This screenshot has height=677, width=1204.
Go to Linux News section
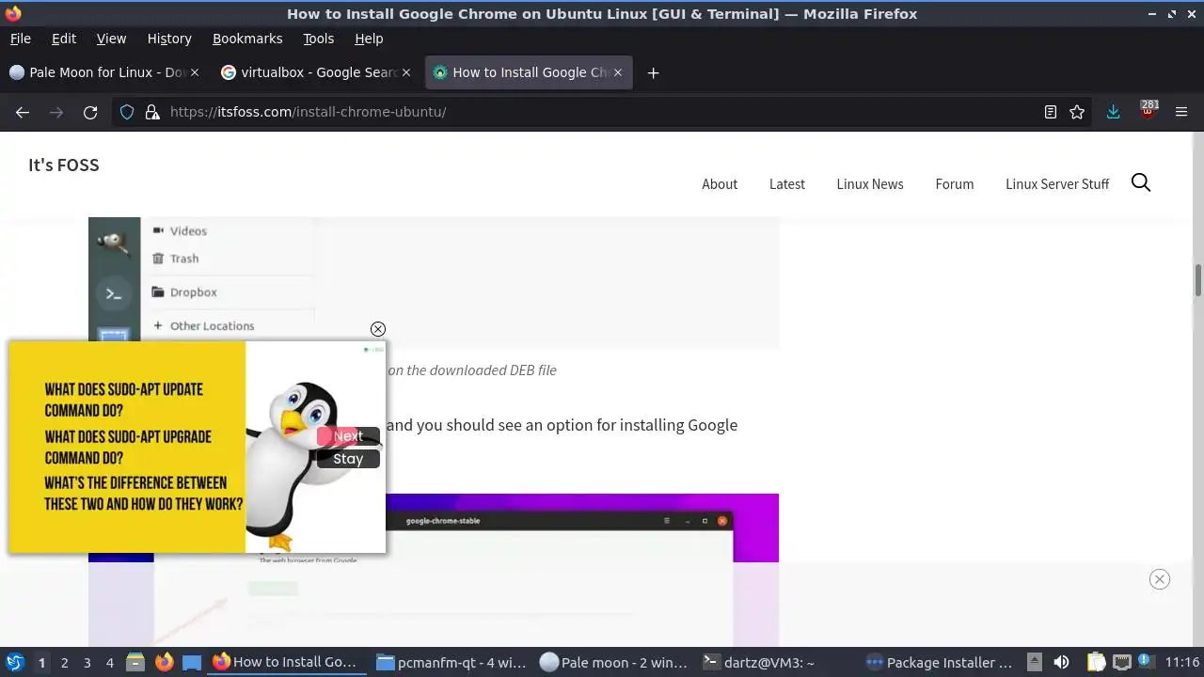tap(870, 184)
